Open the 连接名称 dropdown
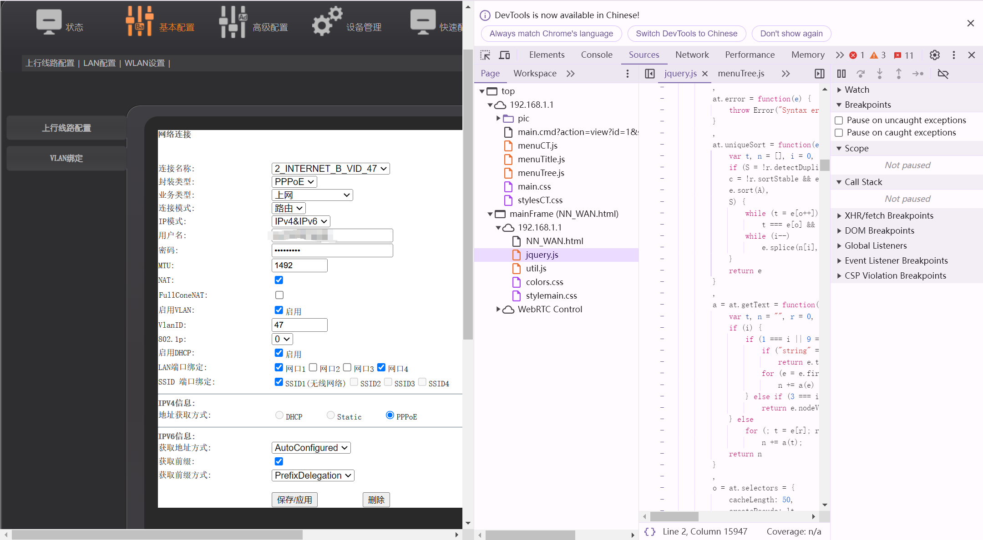This screenshot has height=540, width=983. (x=330, y=169)
